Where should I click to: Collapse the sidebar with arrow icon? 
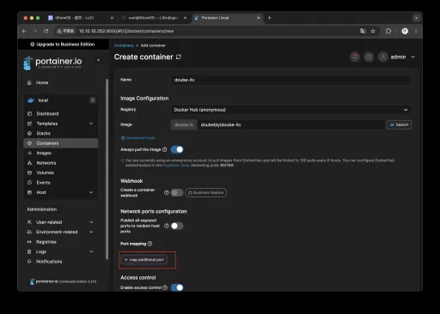tap(98, 60)
